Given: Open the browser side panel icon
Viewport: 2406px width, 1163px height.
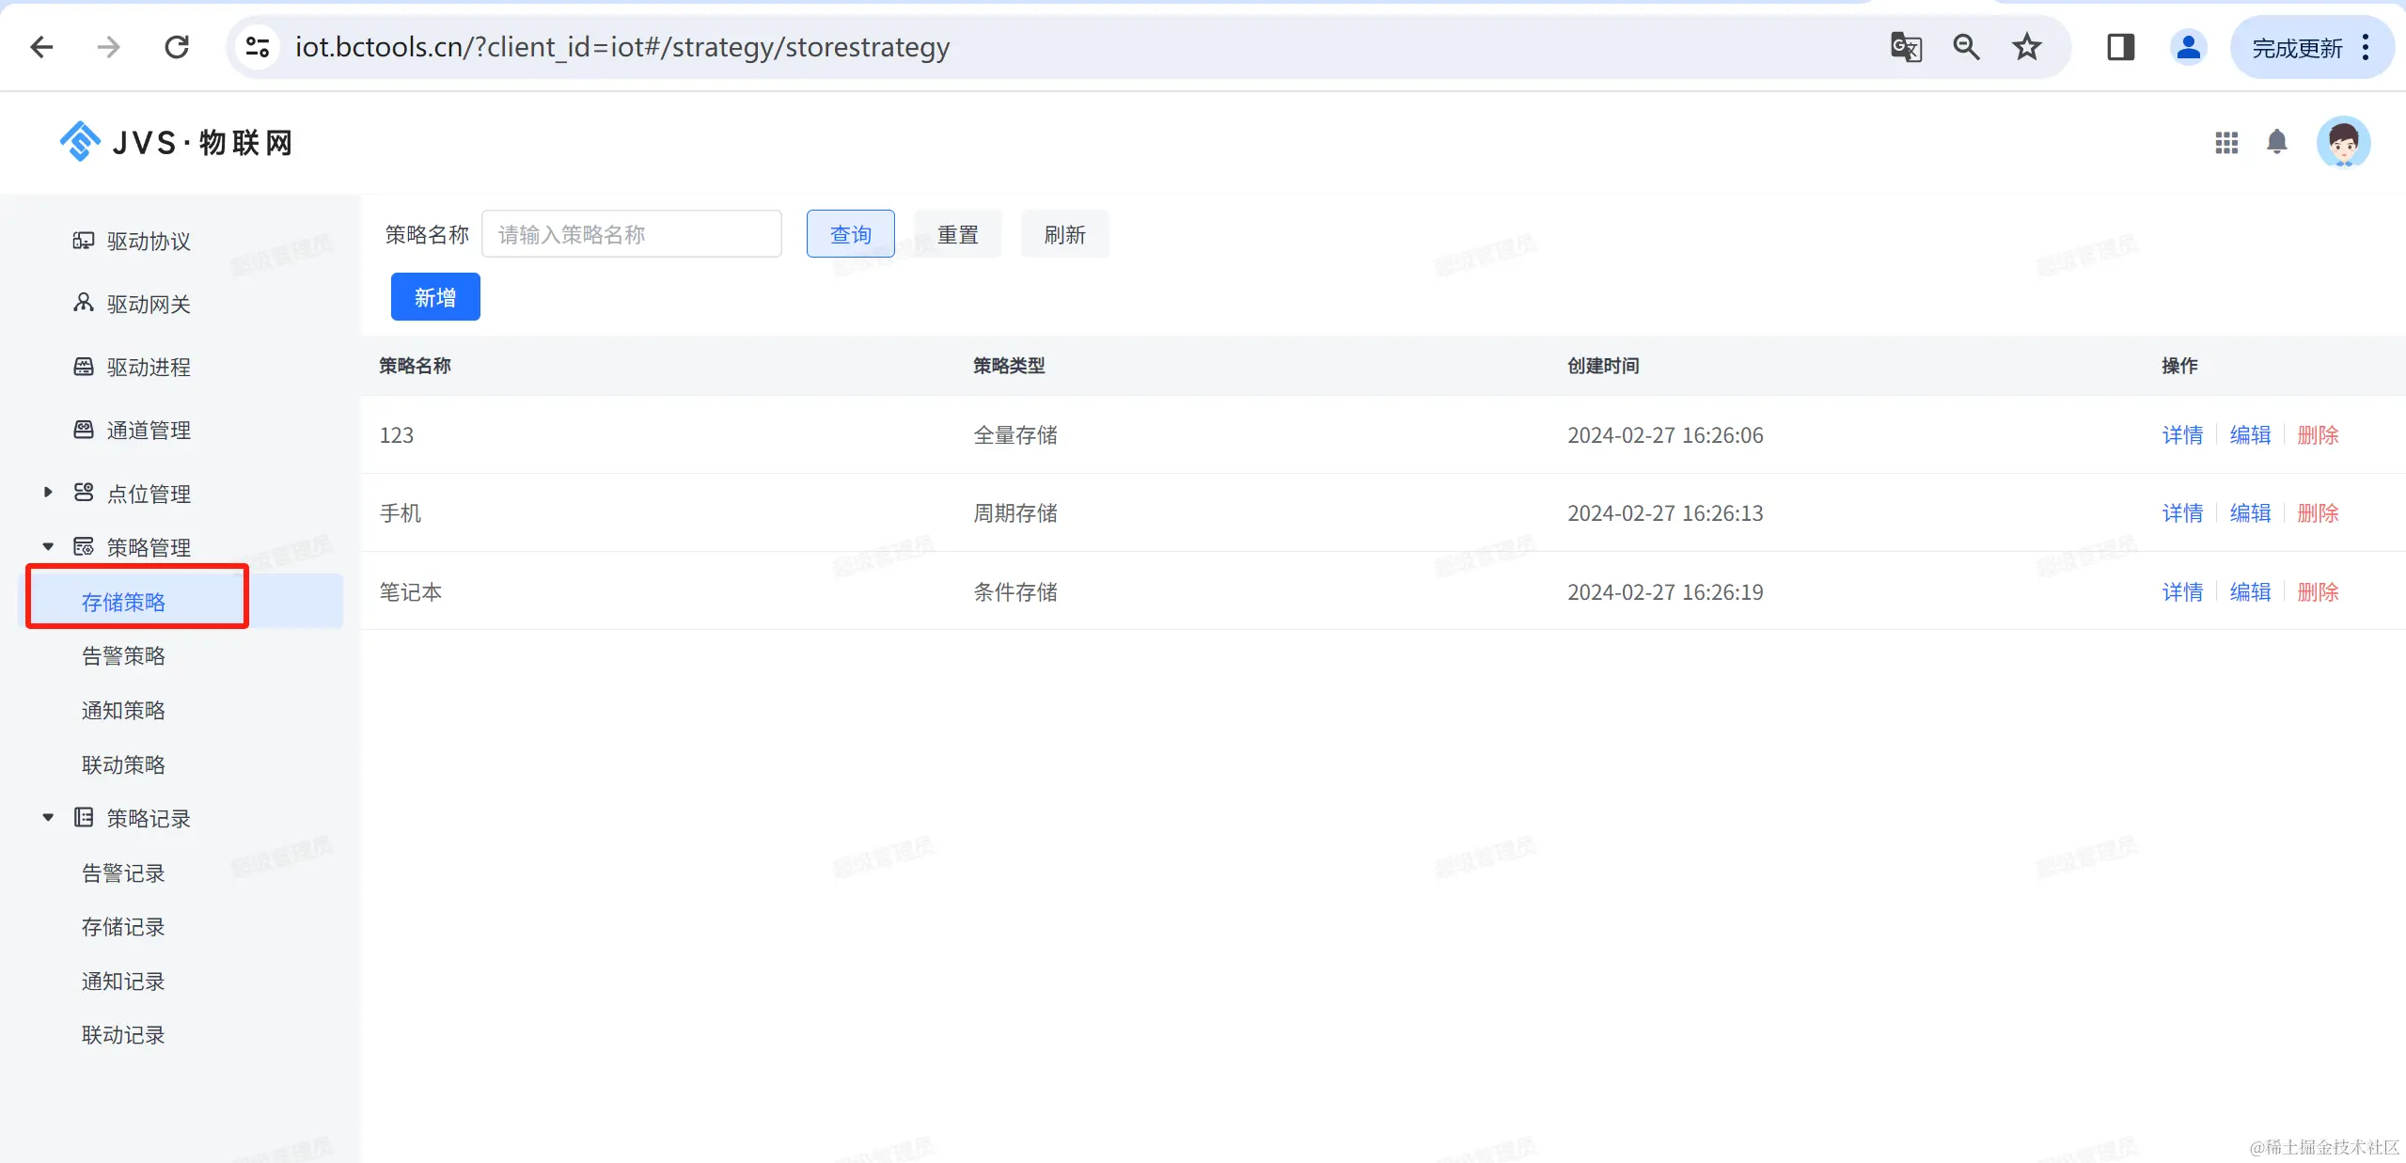Looking at the screenshot, I should pos(2120,47).
